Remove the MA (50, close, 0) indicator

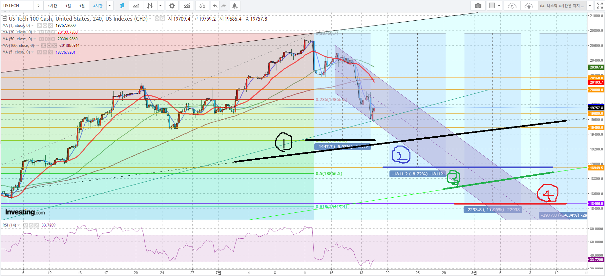(x=53, y=39)
